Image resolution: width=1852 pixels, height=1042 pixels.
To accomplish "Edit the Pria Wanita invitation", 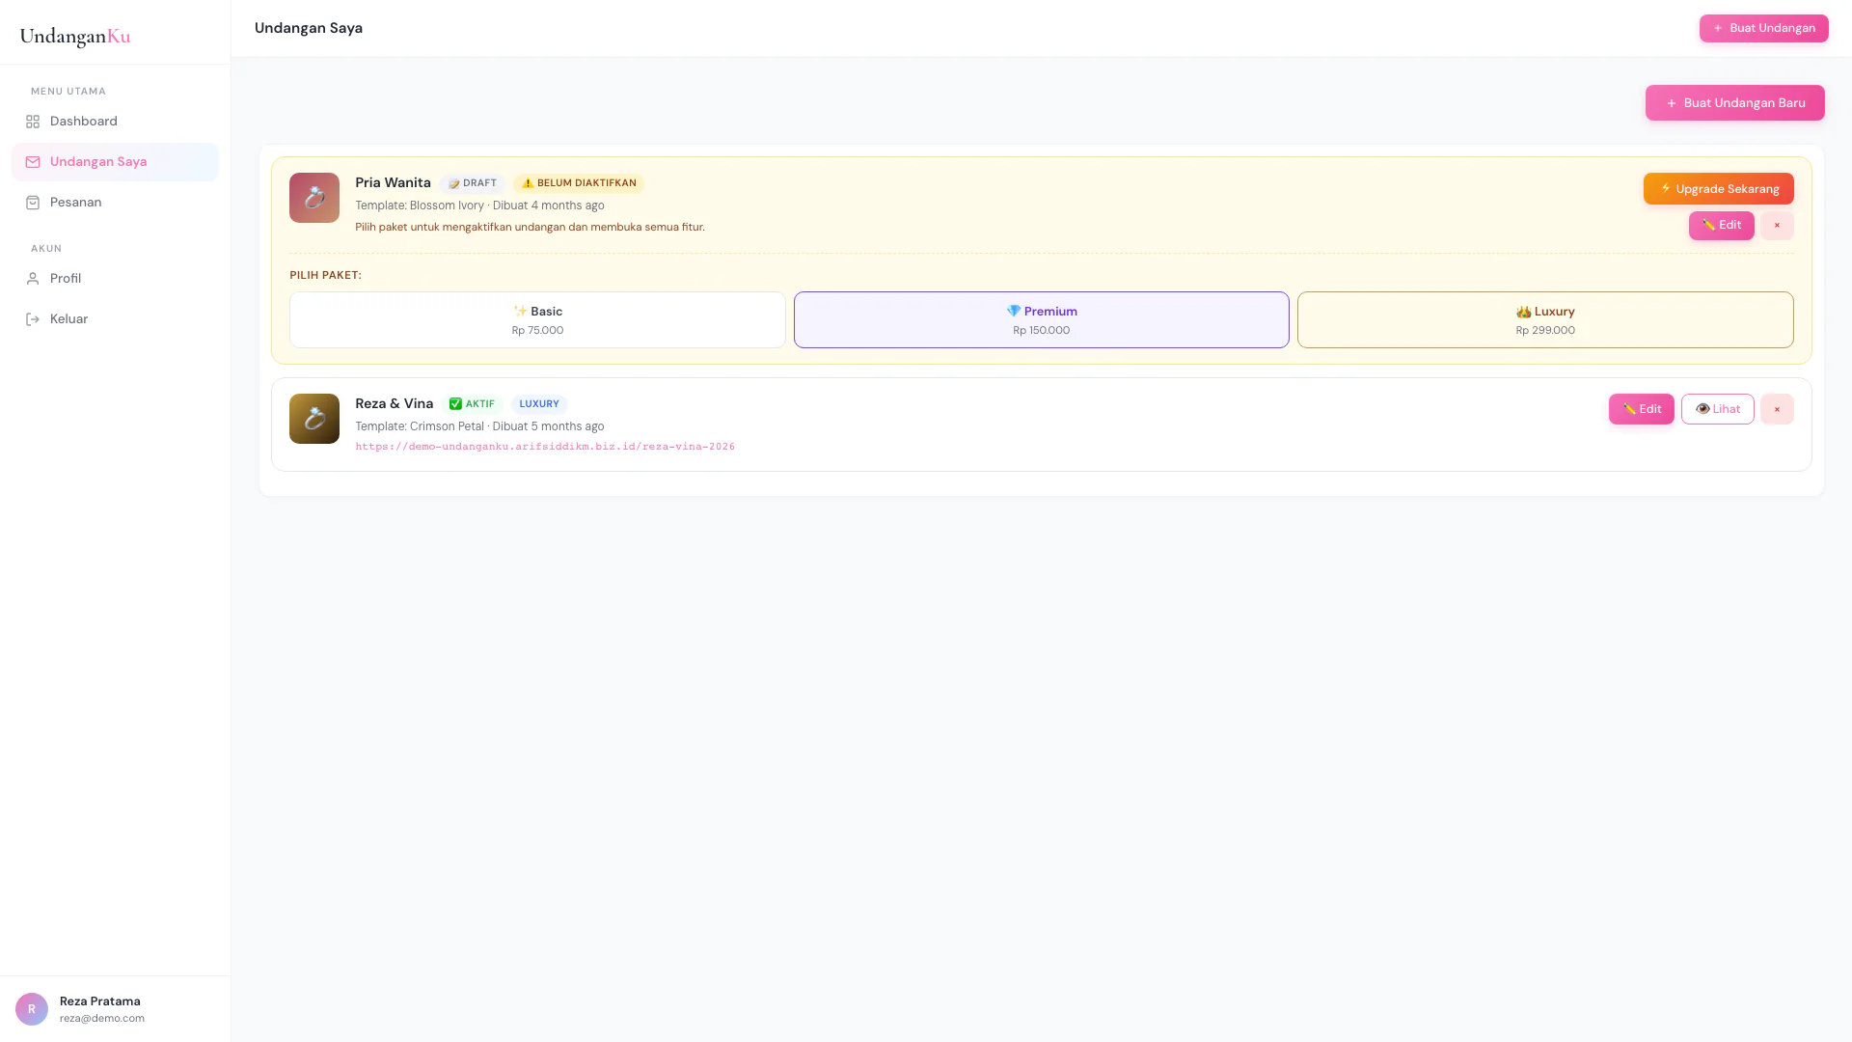I will click(1721, 226).
